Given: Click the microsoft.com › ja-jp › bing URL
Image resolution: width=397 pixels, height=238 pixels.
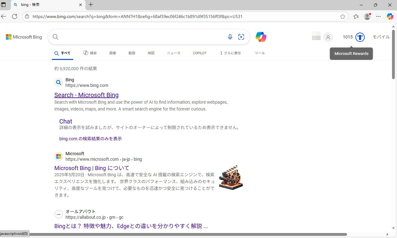Looking at the screenshot, I should 104,159.
